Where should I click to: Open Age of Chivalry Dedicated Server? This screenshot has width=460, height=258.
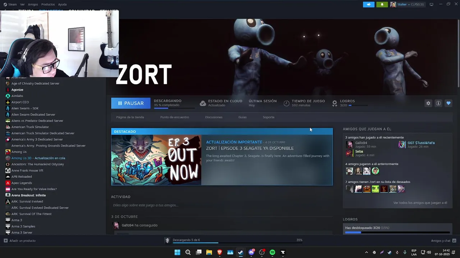click(x=35, y=83)
